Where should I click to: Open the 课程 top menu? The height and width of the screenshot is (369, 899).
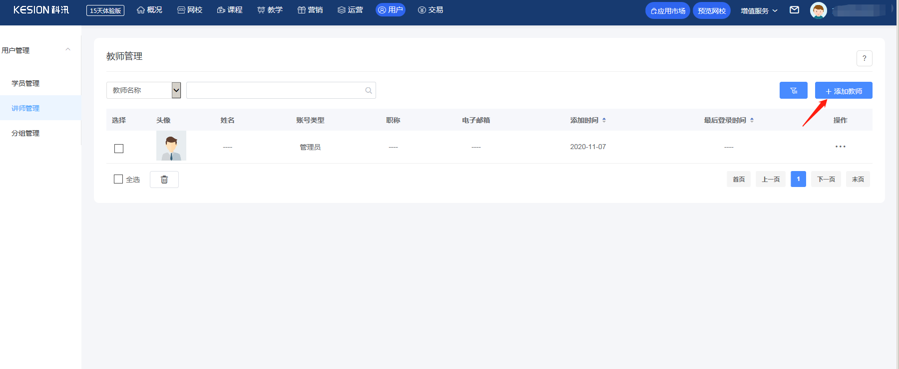230,10
